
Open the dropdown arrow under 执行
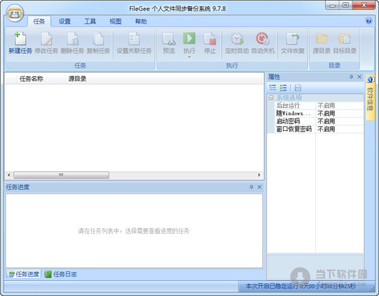click(x=189, y=57)
